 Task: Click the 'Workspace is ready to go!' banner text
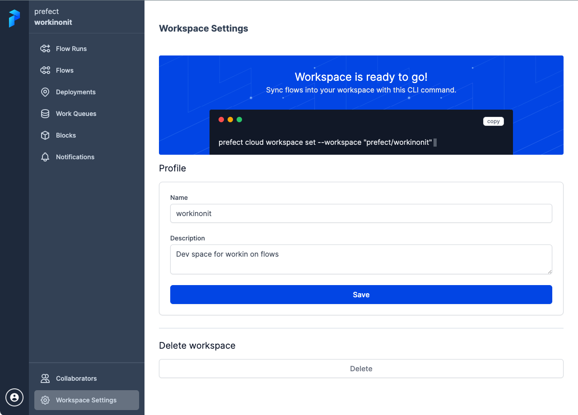[x=361, y=77]
